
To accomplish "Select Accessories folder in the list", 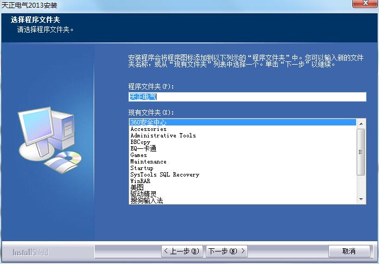I will pyautogui.click(x=148, y=129).
